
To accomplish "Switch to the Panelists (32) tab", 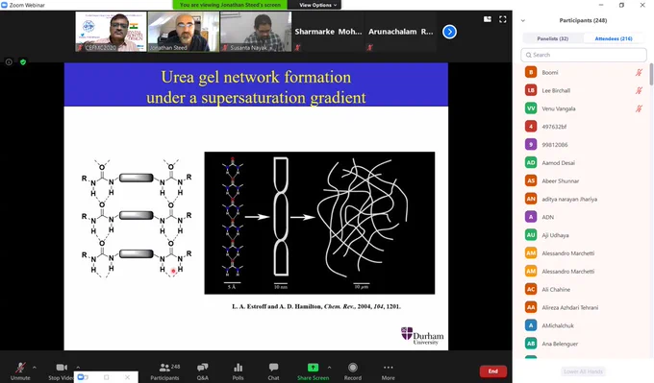I will (553, 38).
